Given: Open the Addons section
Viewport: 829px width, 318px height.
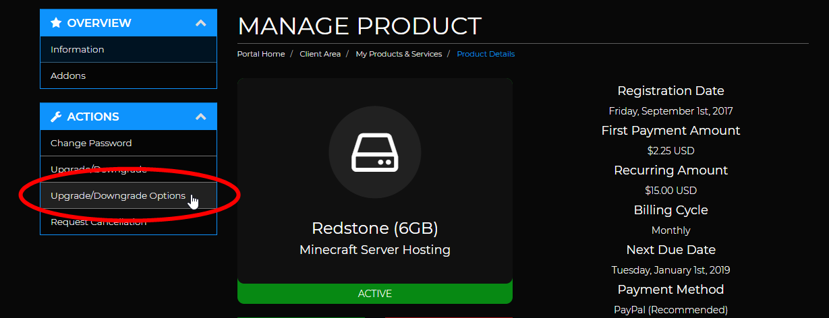Looking at the screenshot, I should pos(68,75).
